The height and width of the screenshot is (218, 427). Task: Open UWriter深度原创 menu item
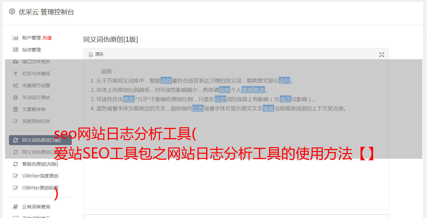point(40,176)
